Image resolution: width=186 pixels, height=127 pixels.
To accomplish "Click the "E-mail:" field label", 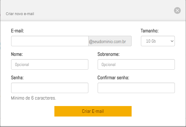I will click(17, 31).
